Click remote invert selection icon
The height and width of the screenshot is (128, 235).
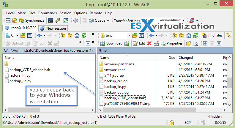tap(219, 43)
